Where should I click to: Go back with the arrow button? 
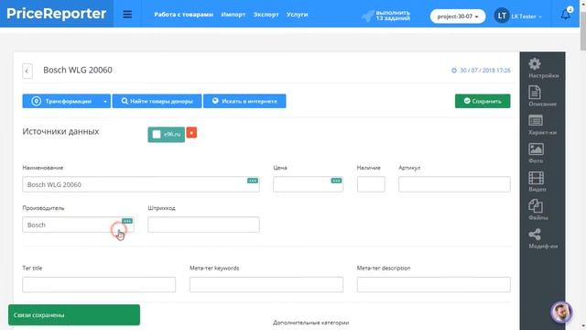pos(27,71)
